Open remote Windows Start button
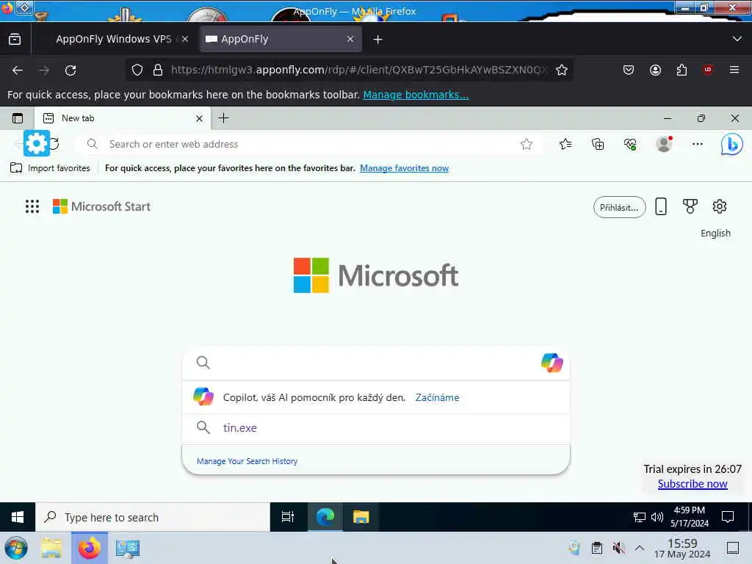 tap(18, 517)
